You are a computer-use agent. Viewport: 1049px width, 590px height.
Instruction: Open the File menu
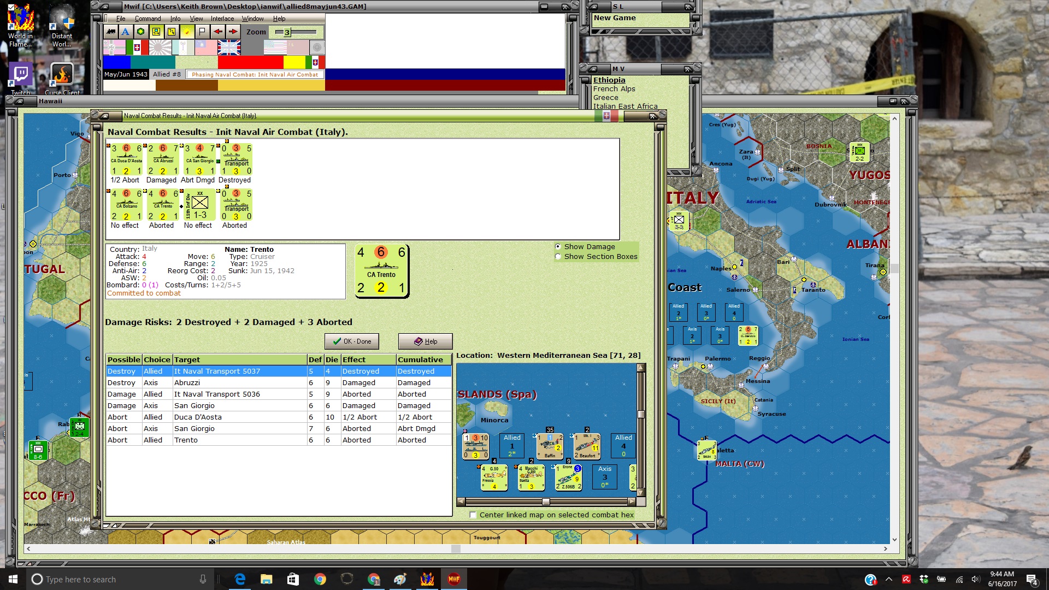point(121,19)
